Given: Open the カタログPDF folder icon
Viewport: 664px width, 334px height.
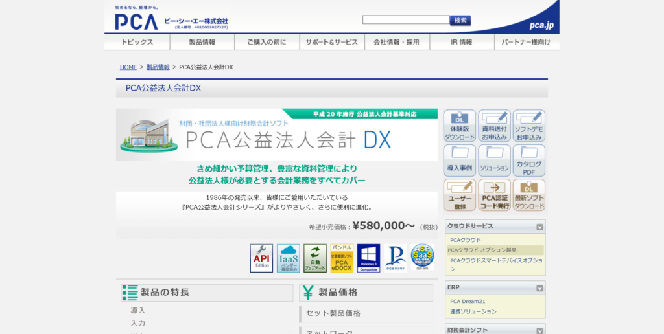Looking at the screenshot, I should point(529,161).
